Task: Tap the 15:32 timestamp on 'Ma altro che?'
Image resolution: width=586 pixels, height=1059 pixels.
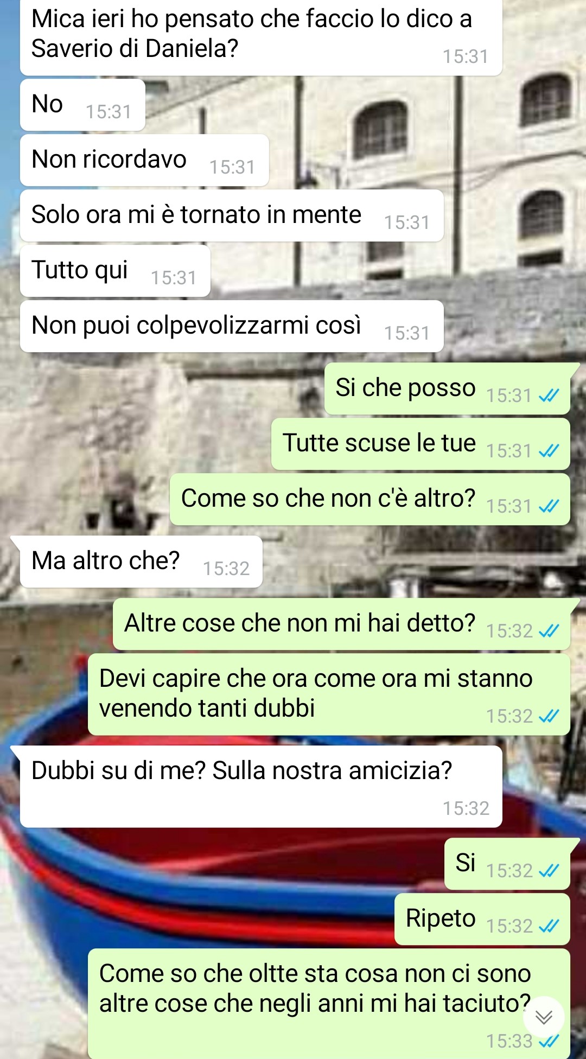Action: click(226, 569)
